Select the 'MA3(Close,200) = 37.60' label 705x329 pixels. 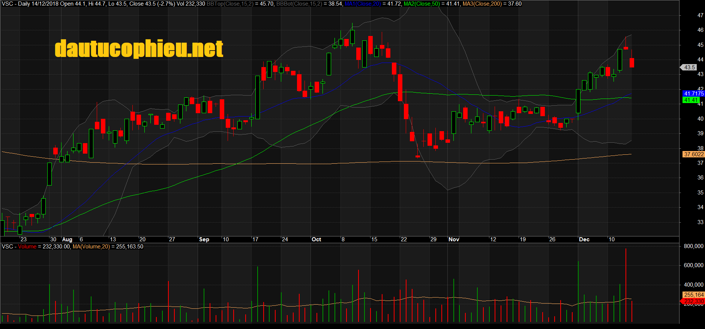pyautogui.click(x=492, y=4)
